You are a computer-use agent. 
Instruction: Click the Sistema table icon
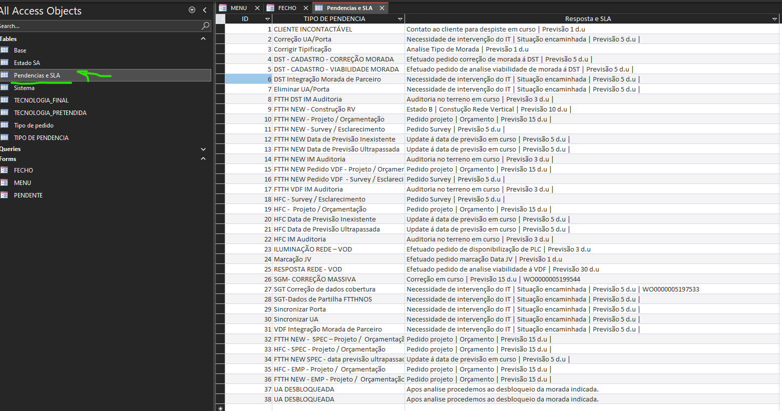[x=5, y=87]
